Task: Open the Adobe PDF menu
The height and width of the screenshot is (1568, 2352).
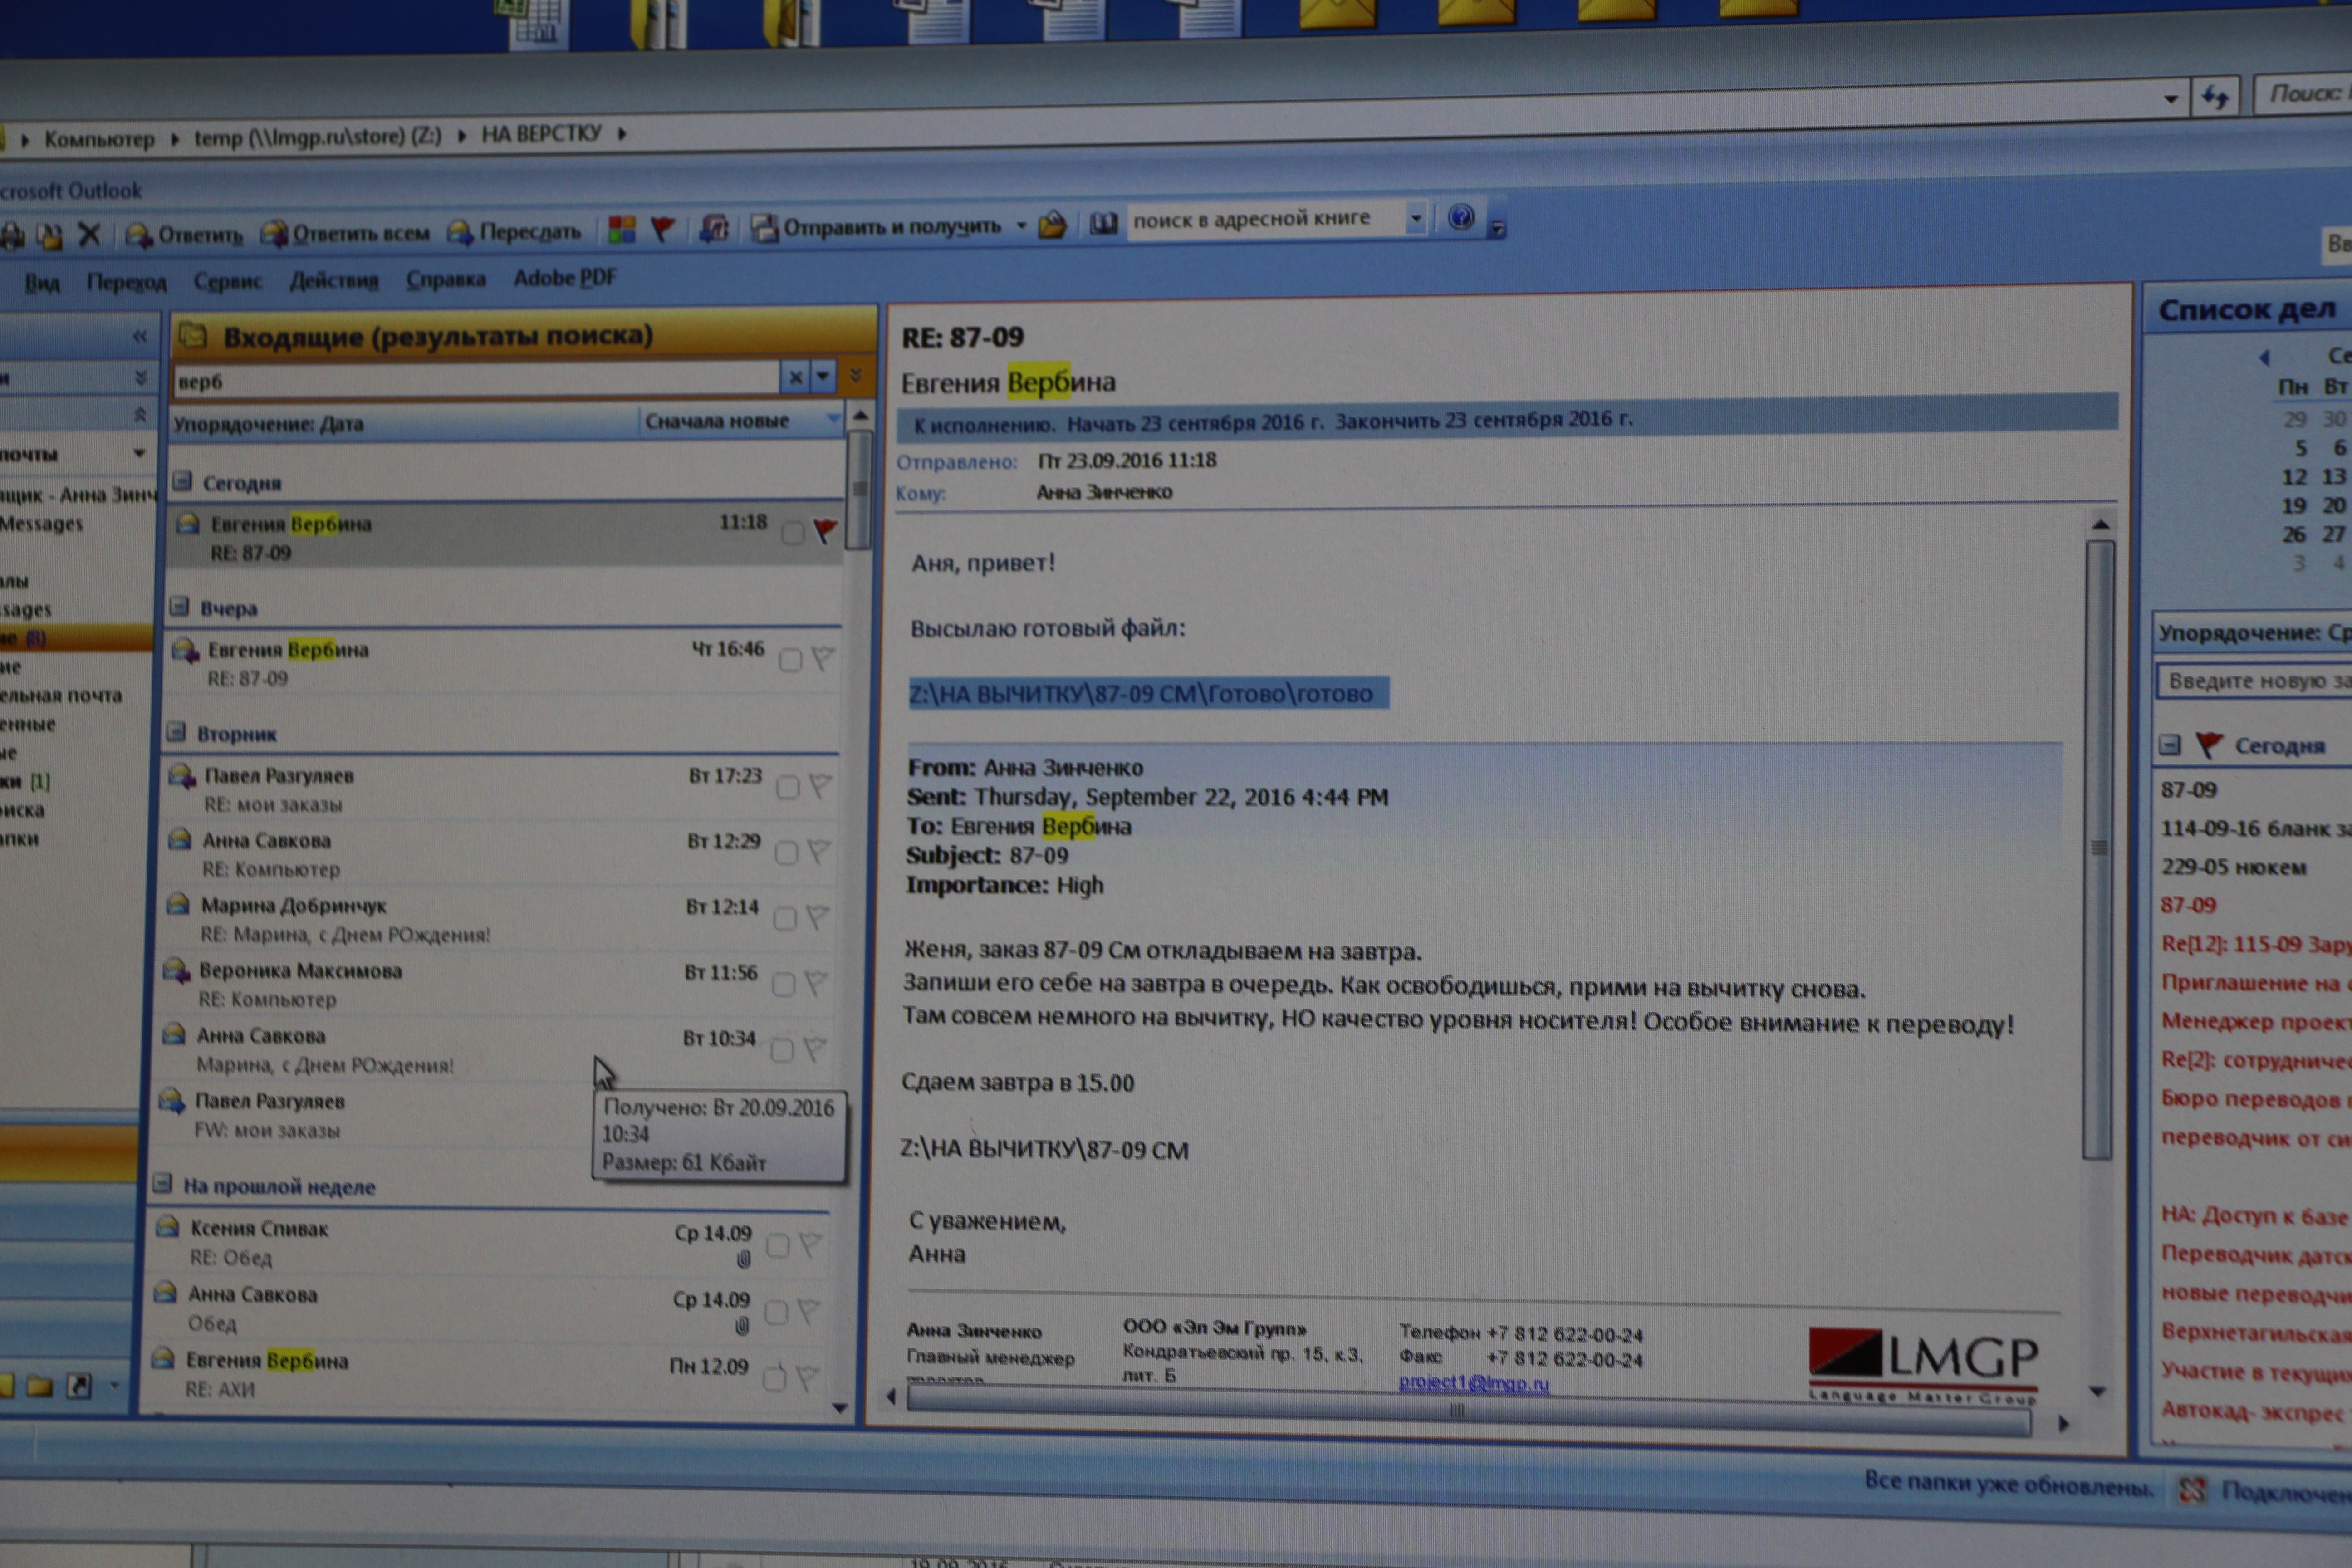Action: click(564, 278)
